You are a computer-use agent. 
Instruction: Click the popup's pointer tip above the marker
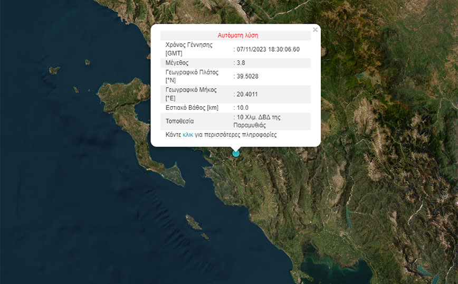(x=236, y=148)
